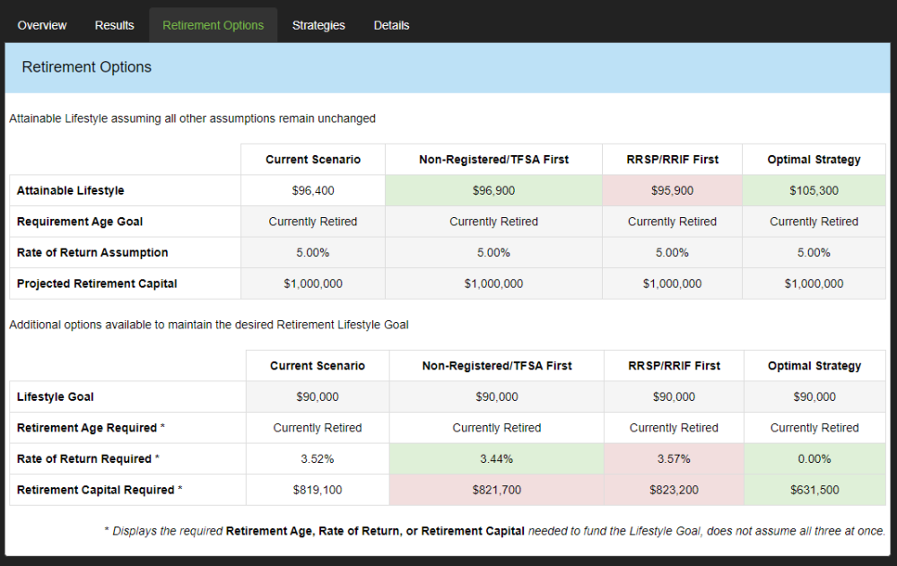Select the Retirement Options tab
The width and height of the screenshot is (897, 566).
213,24
